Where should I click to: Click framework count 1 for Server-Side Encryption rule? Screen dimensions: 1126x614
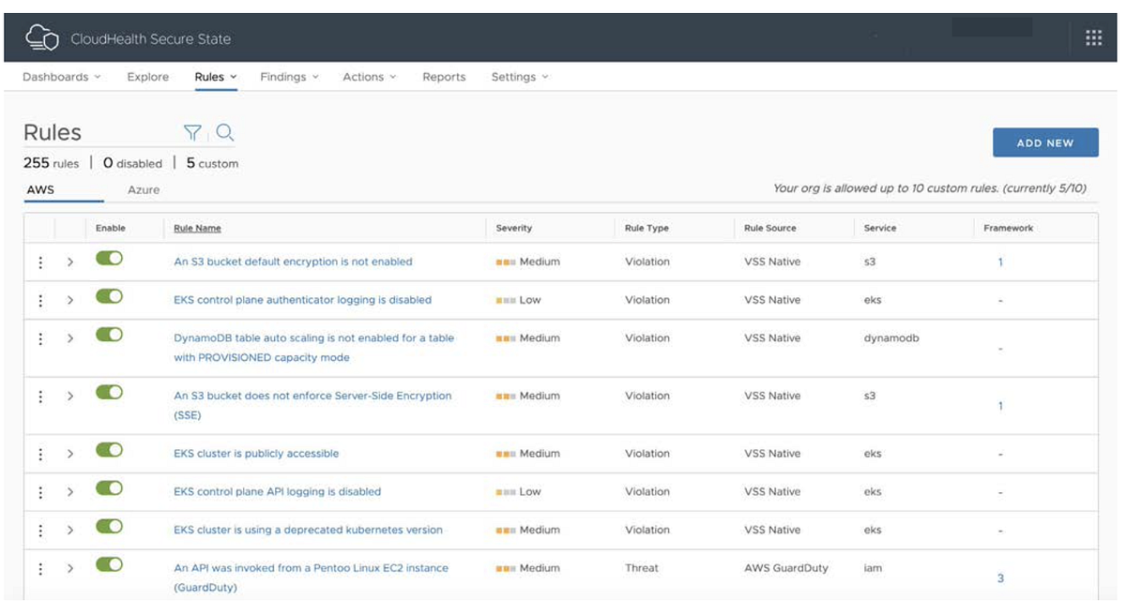coord(1000,406)
